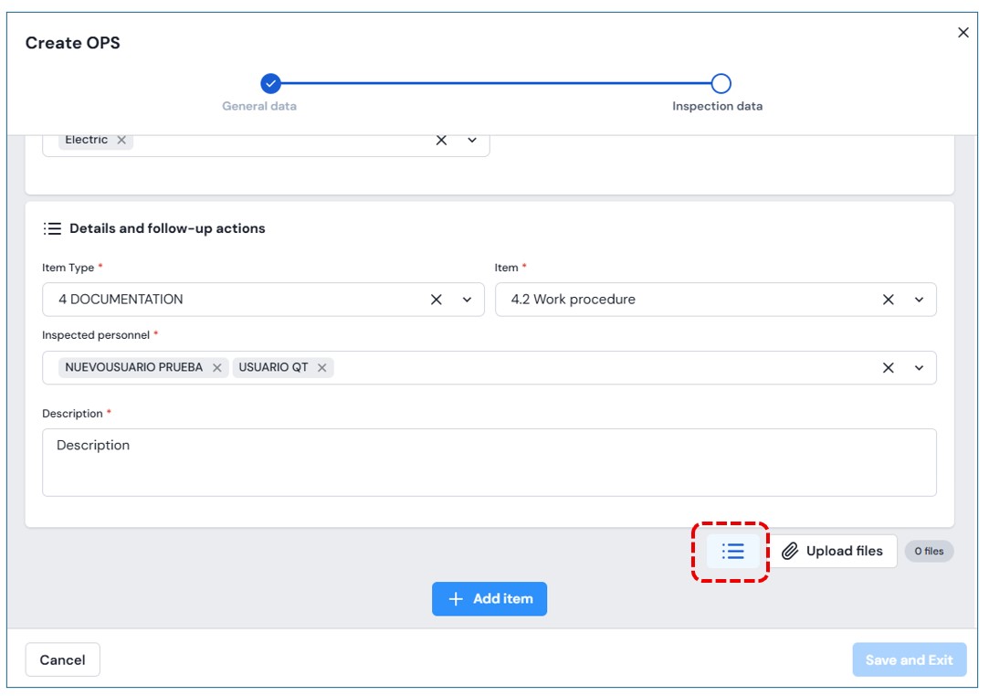Clear the 4.2 Work procedure selection
This screenshot has height=696, width=989.
(x=888, y=300)
